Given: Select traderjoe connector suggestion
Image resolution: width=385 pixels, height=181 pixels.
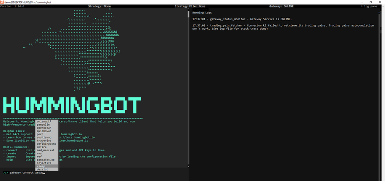Looking at the screenshot, I should point(44,140).
